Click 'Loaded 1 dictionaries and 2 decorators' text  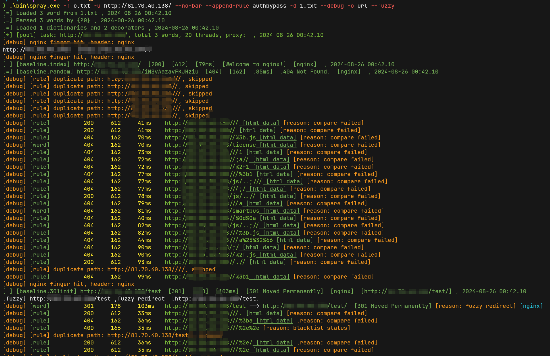click(x=80, y=28)
